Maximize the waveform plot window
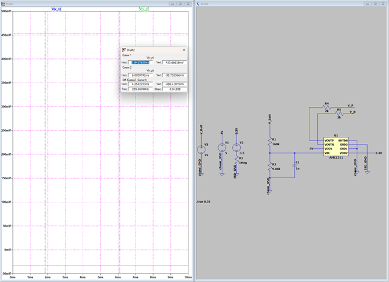389x282 pixels. point(180,4)
